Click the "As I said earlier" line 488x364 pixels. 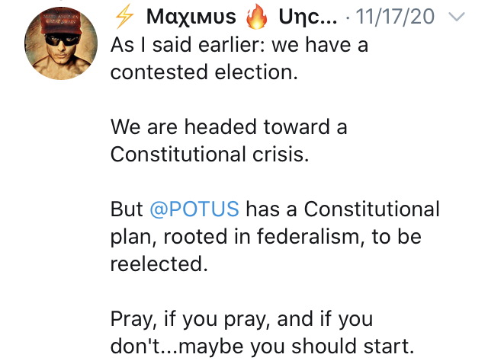[x=239, y=45]
